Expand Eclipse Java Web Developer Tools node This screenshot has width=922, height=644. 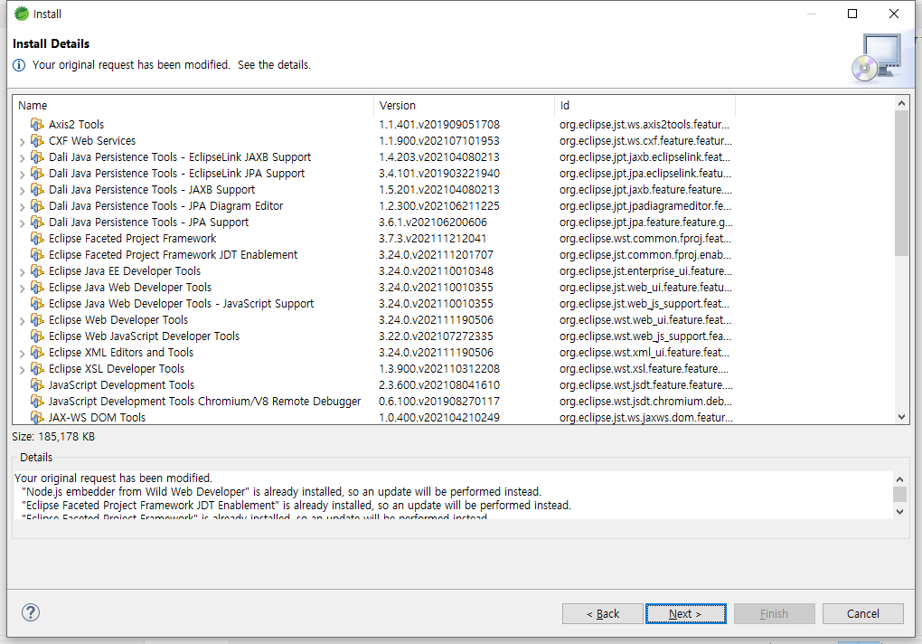(22, 289)
